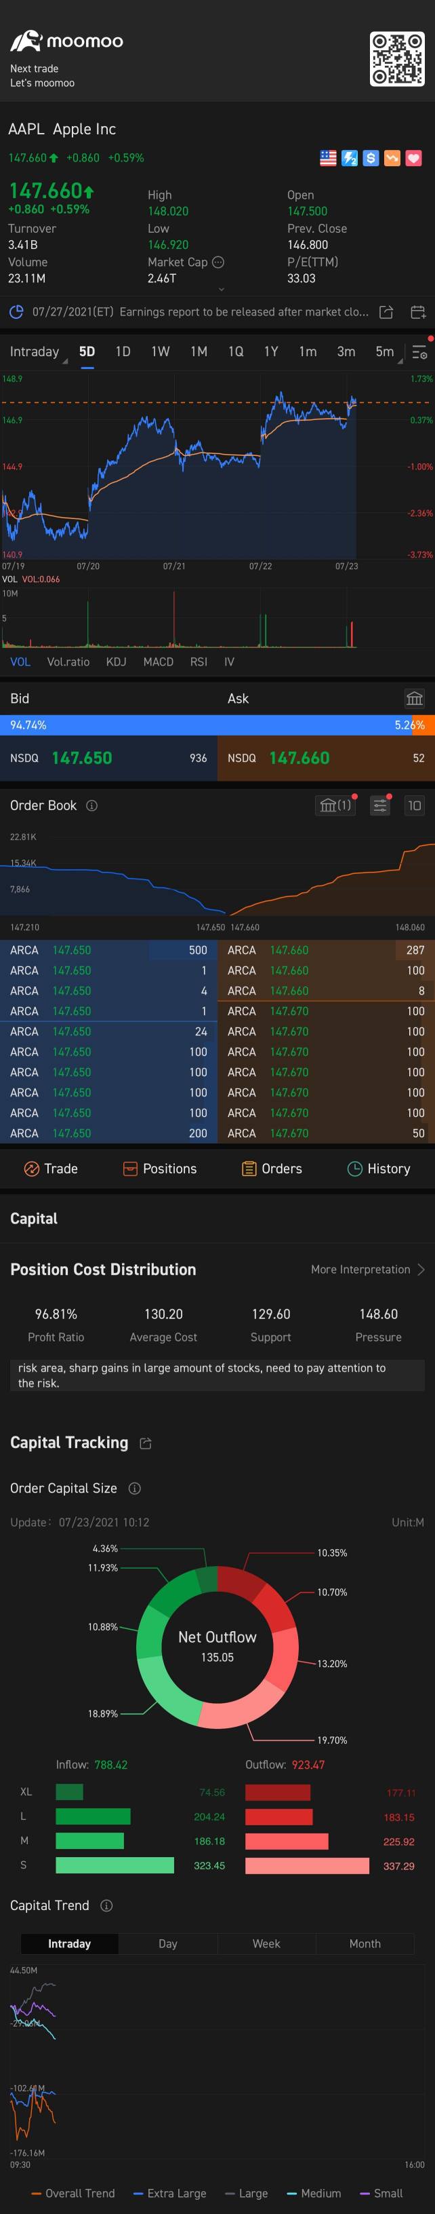The width and height of the screenshot is (435, 2214).
Task: Expand the stock details chevron
Action: 222,290
